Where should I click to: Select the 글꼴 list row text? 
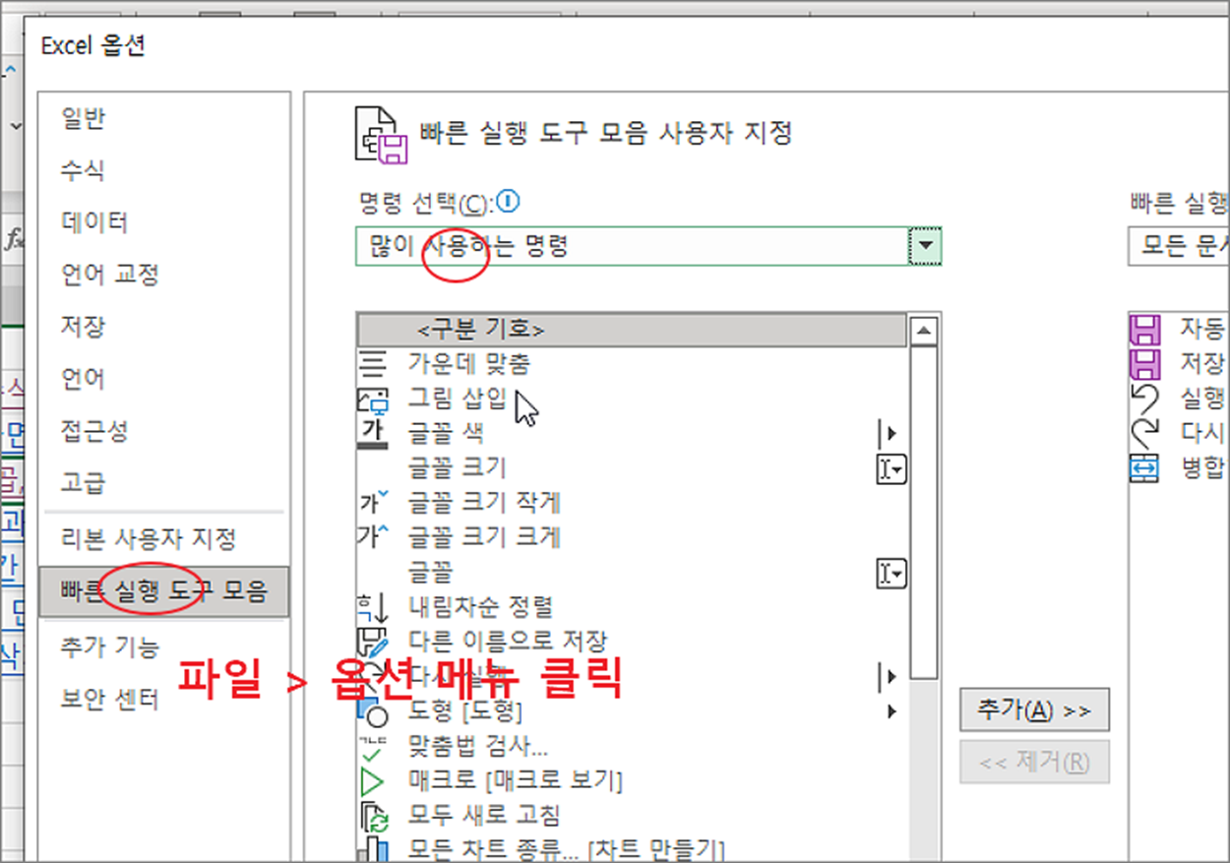[x=430, y=572]
